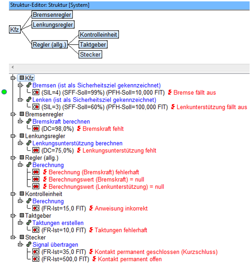251x264 pixels.
Task: Click the Stecker element square icon
Action: point(22,237)
